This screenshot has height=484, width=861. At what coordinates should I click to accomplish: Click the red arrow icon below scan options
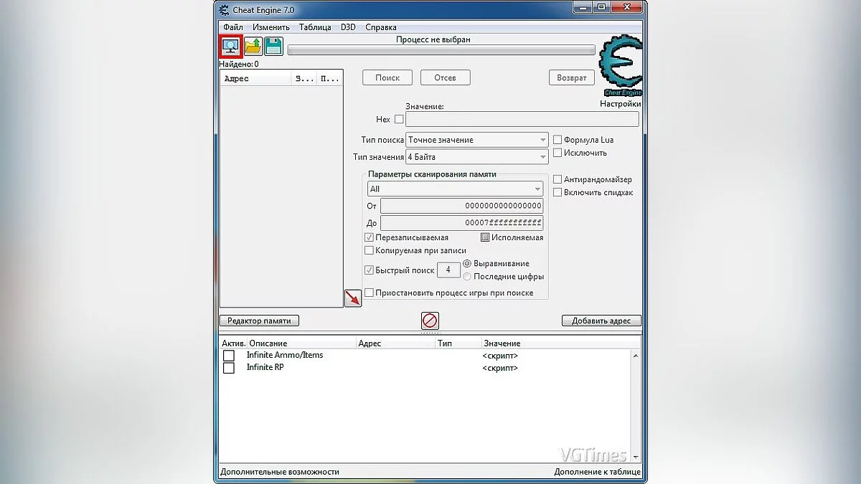click(x=352, y=297)
